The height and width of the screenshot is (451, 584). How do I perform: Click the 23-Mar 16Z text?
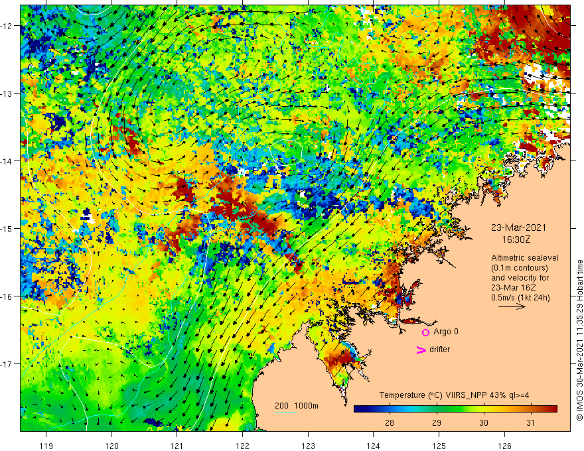pos(514,288)
